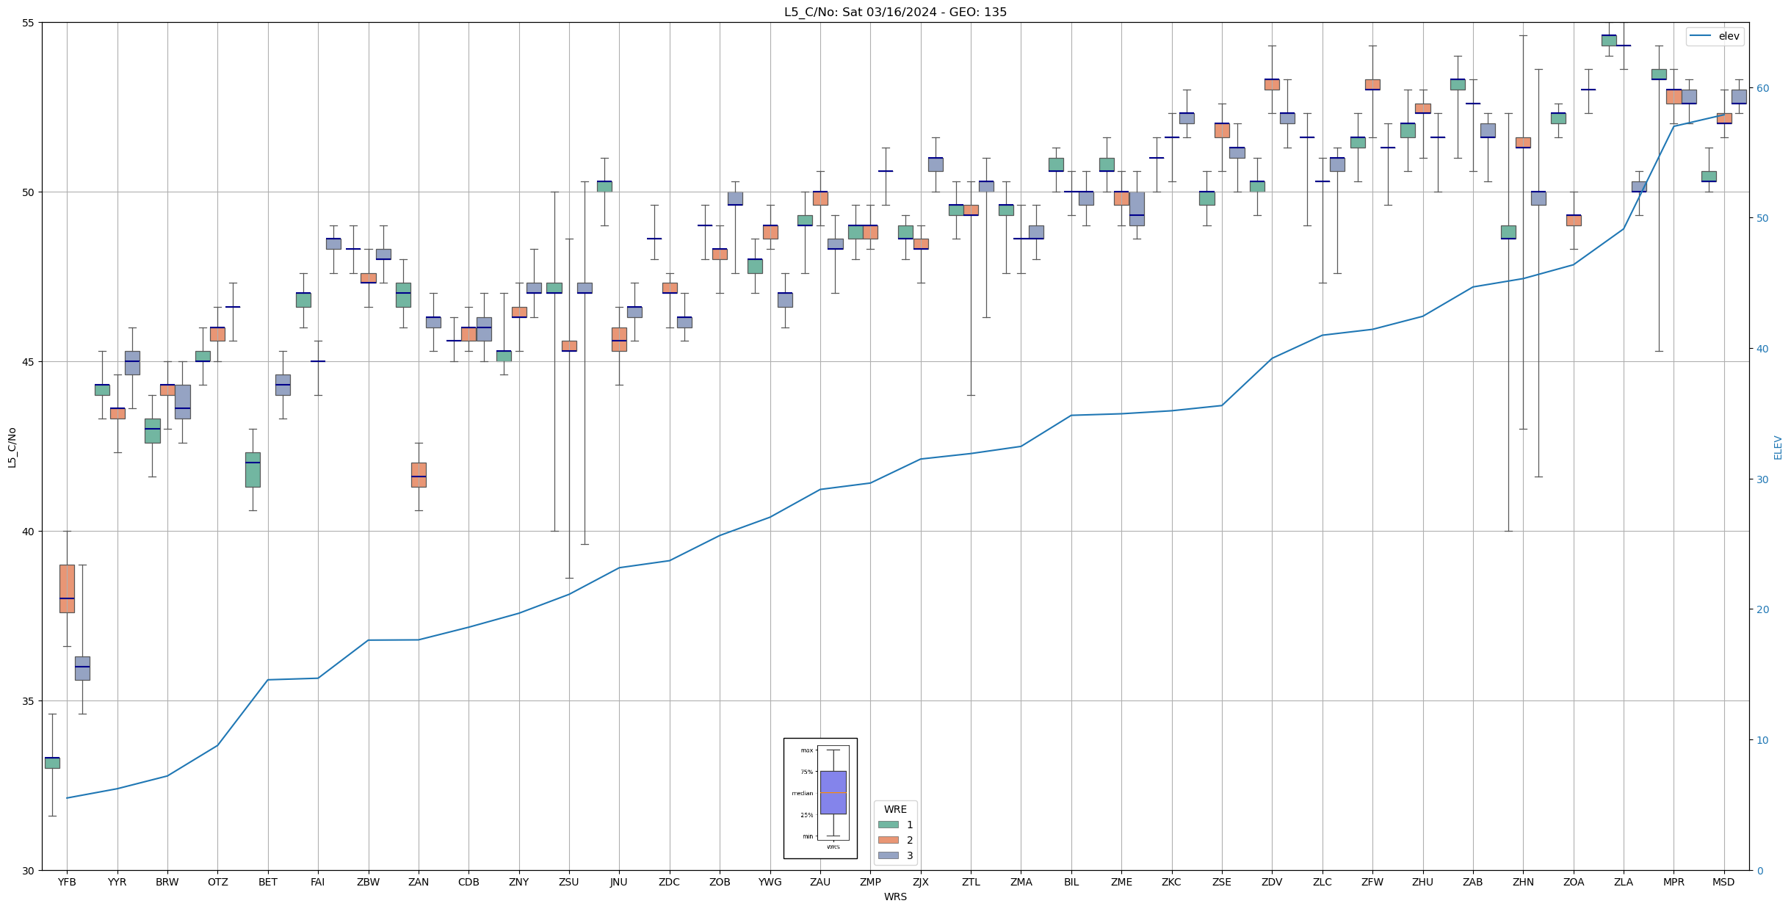
Task: Click the FAI x-axis label
Action: pyautogui.click(x=318, y=882)
